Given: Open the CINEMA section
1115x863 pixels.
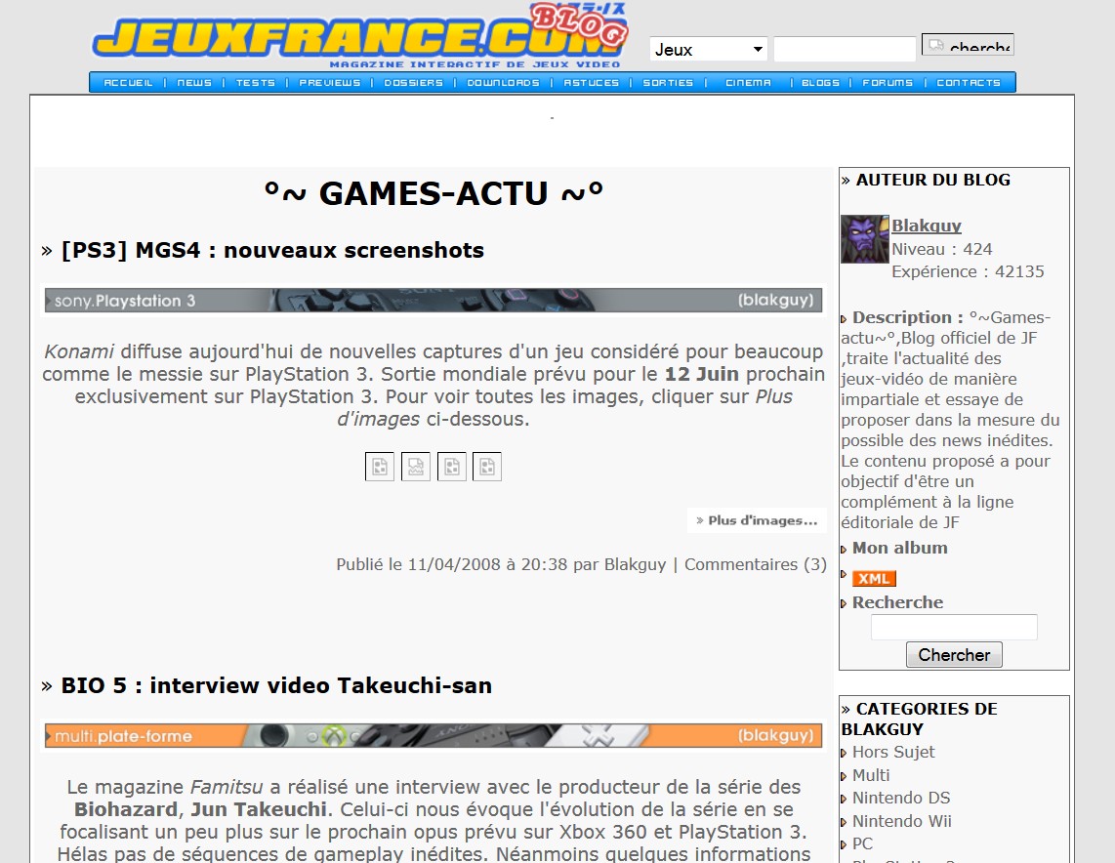Looking at the screenshot, I should tap(748, 82).
